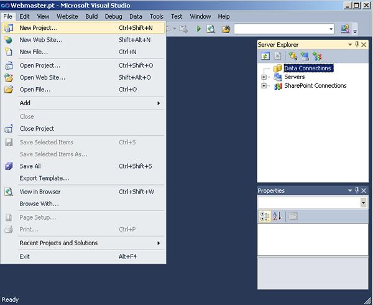
Task: Click the View in Browser icon
Action: (9, 192)
